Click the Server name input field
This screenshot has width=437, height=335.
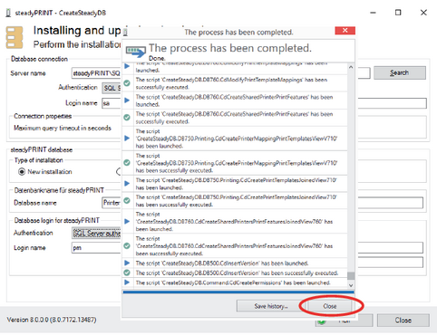pyautogui.click(x=96, y=73)
